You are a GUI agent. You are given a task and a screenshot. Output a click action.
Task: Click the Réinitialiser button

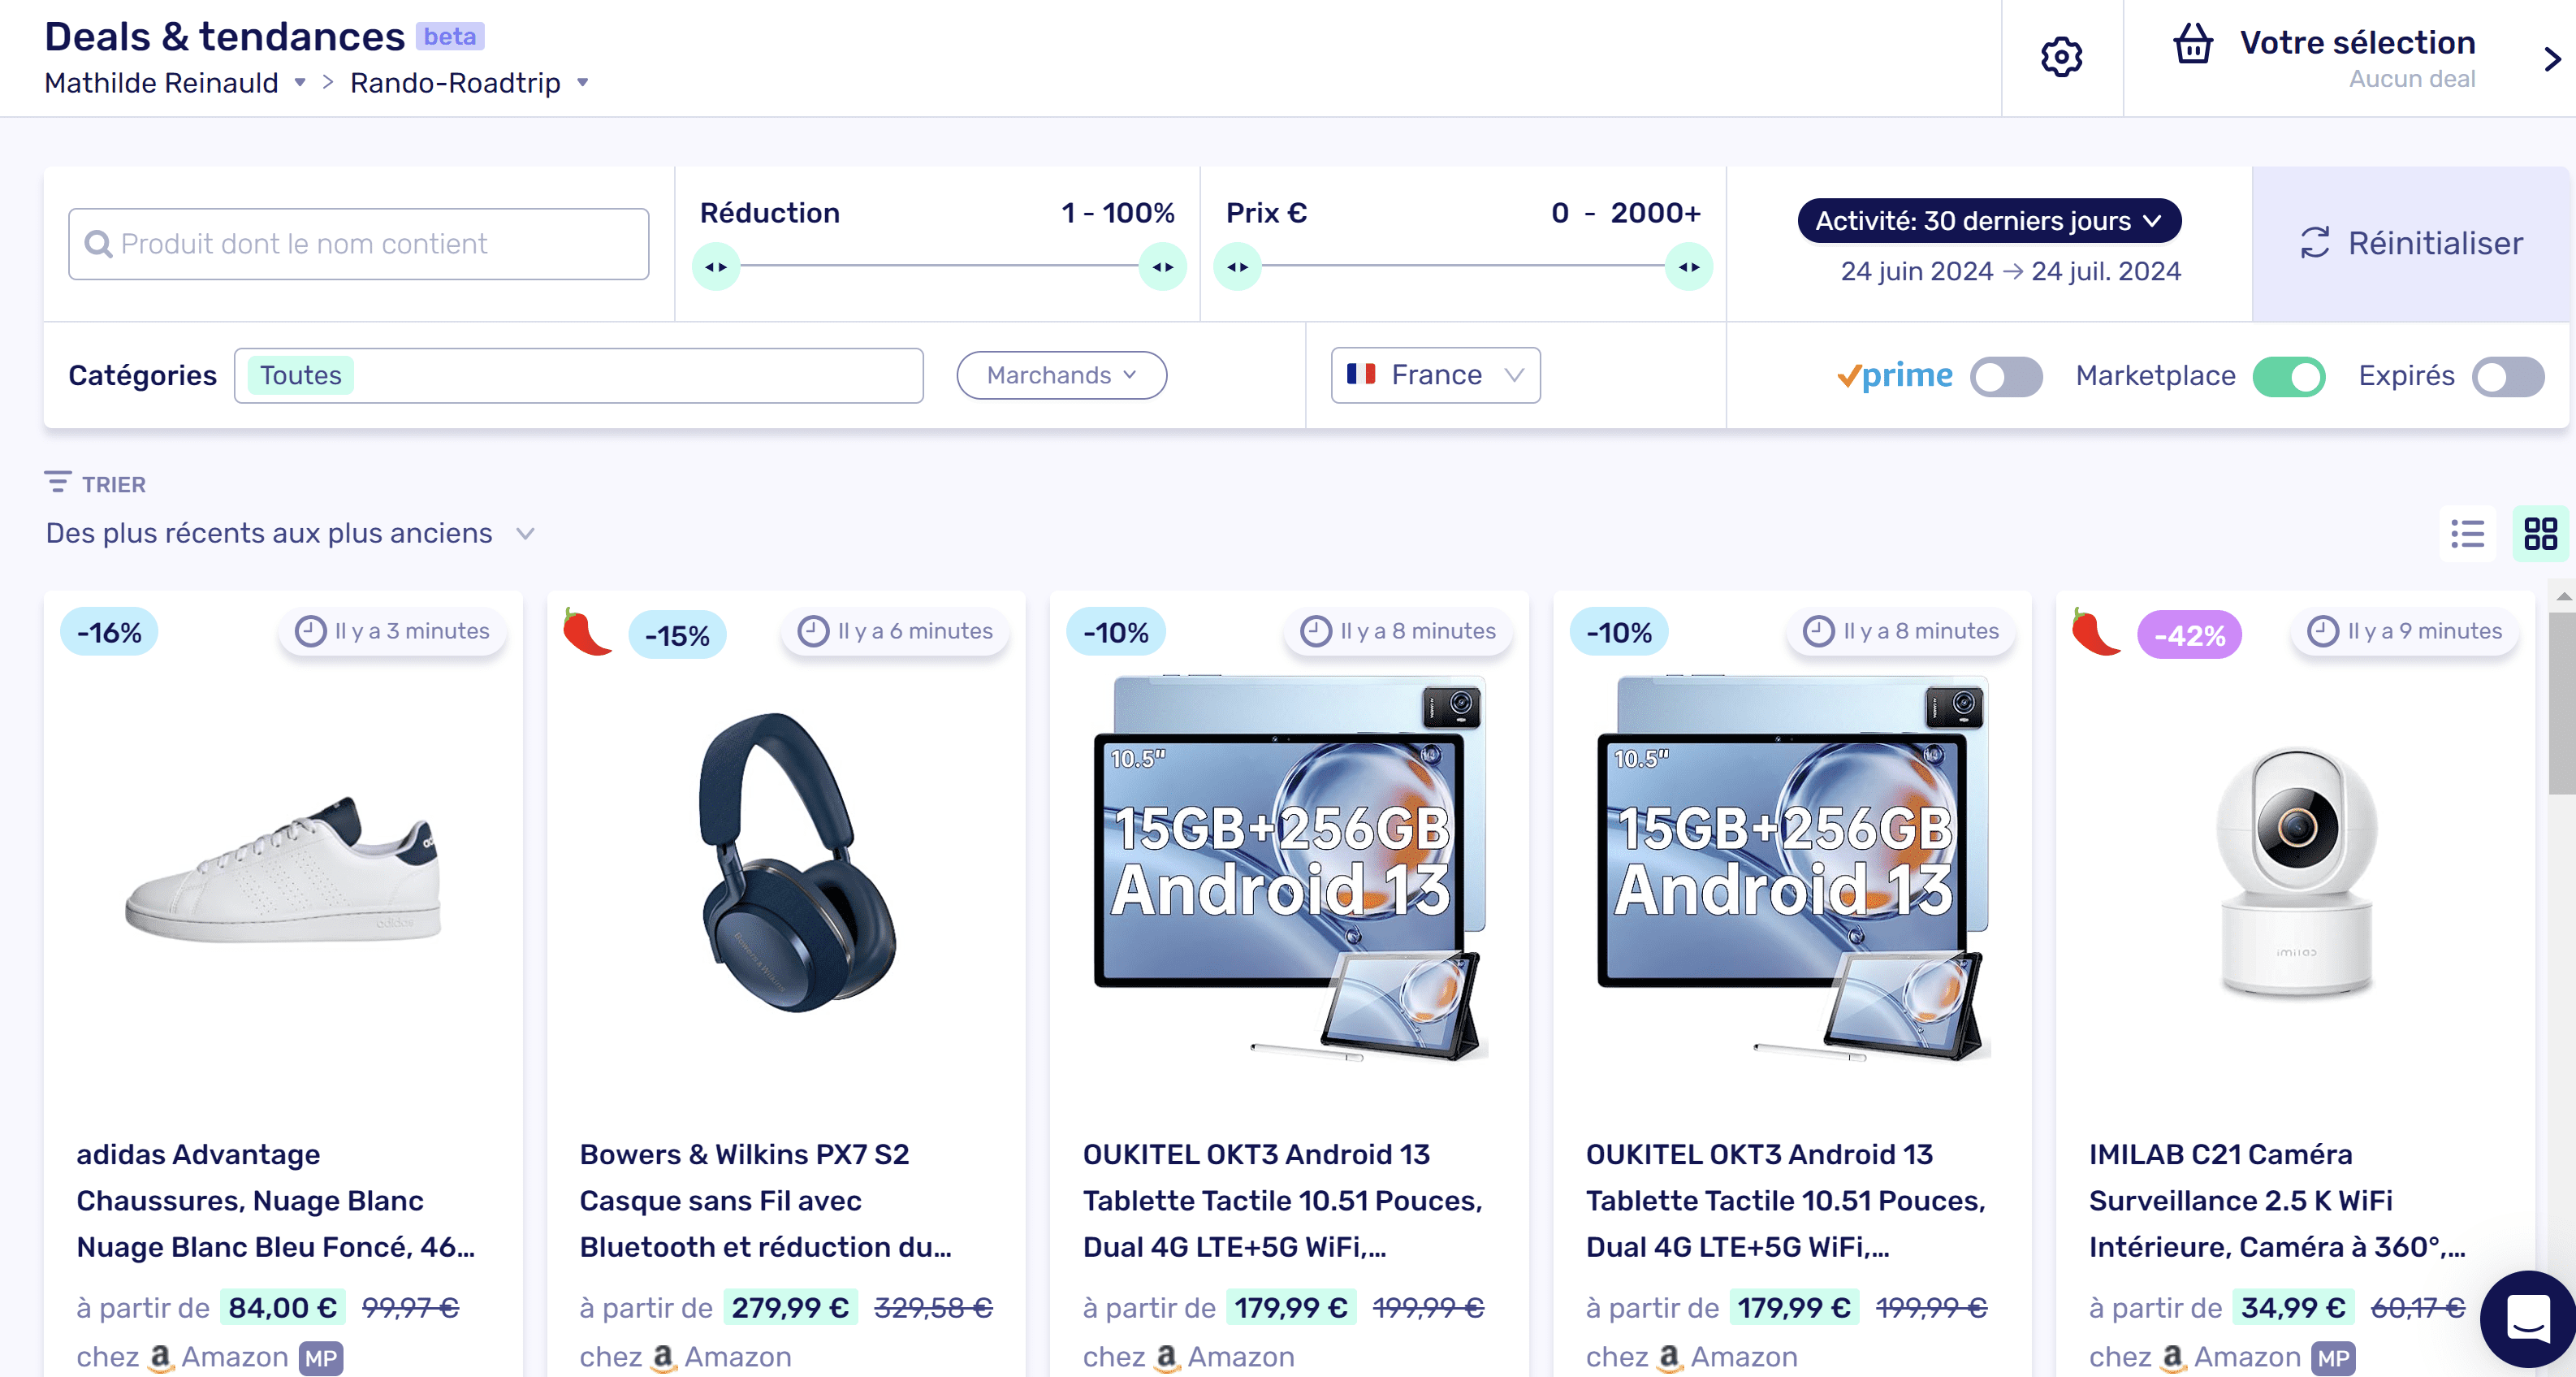click(x=2410, y=243)
